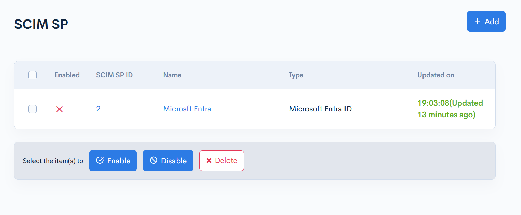The image size is (521, 215).
Task: Sort by the Type column header
Action: pyautogui.click(x=296, y=75)
